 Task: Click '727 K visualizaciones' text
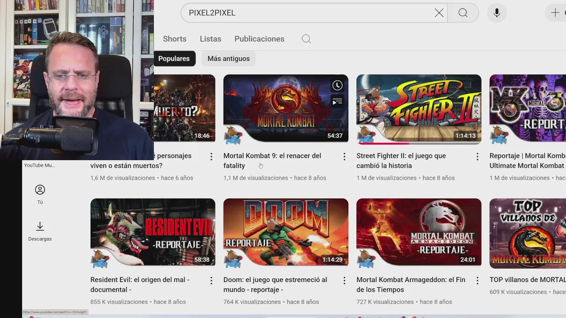tap(385, 302)
